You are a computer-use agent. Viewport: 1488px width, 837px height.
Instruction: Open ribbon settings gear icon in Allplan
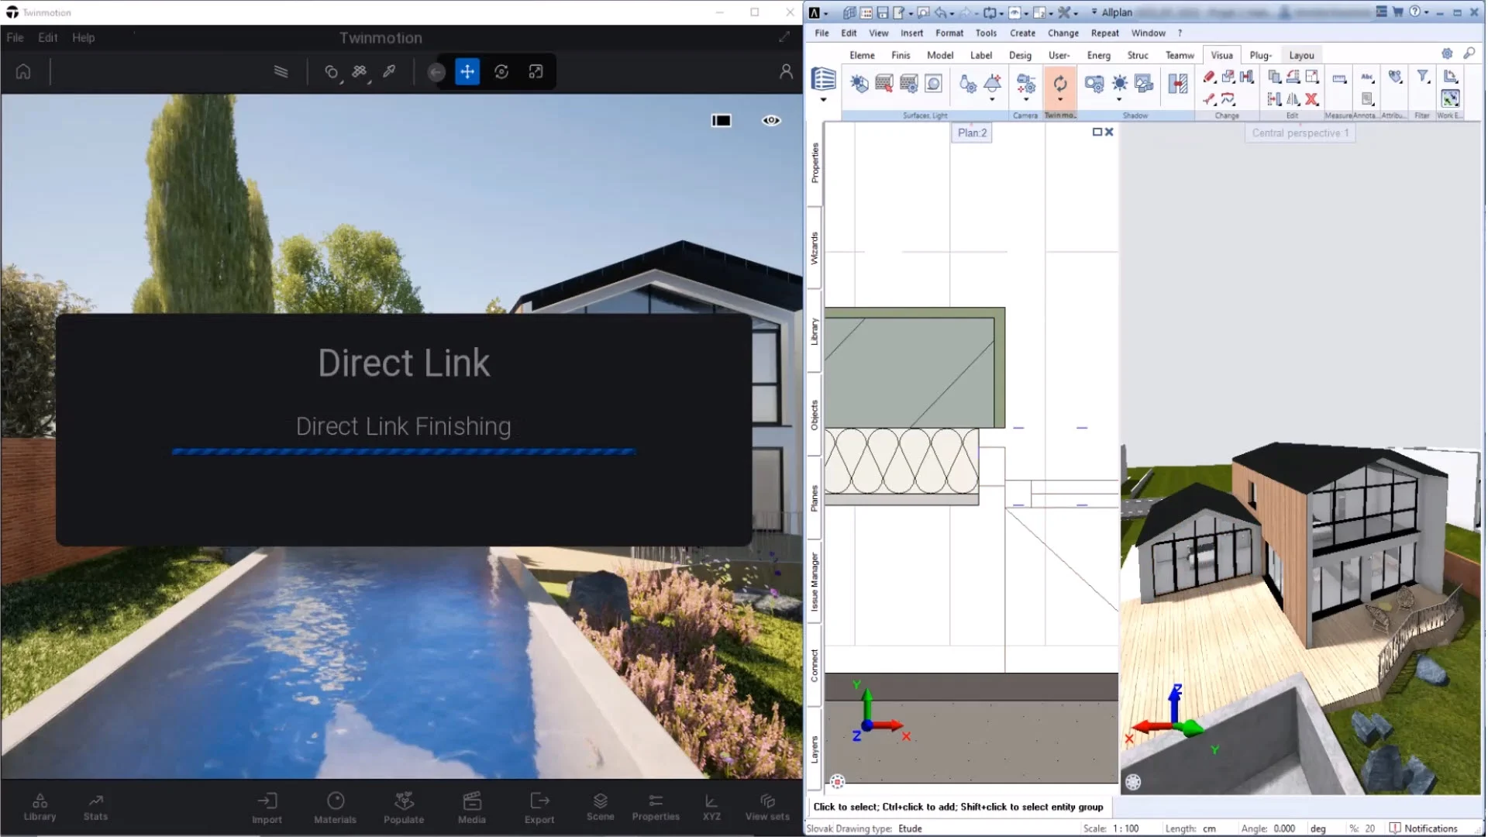[x=1447, y=53]
